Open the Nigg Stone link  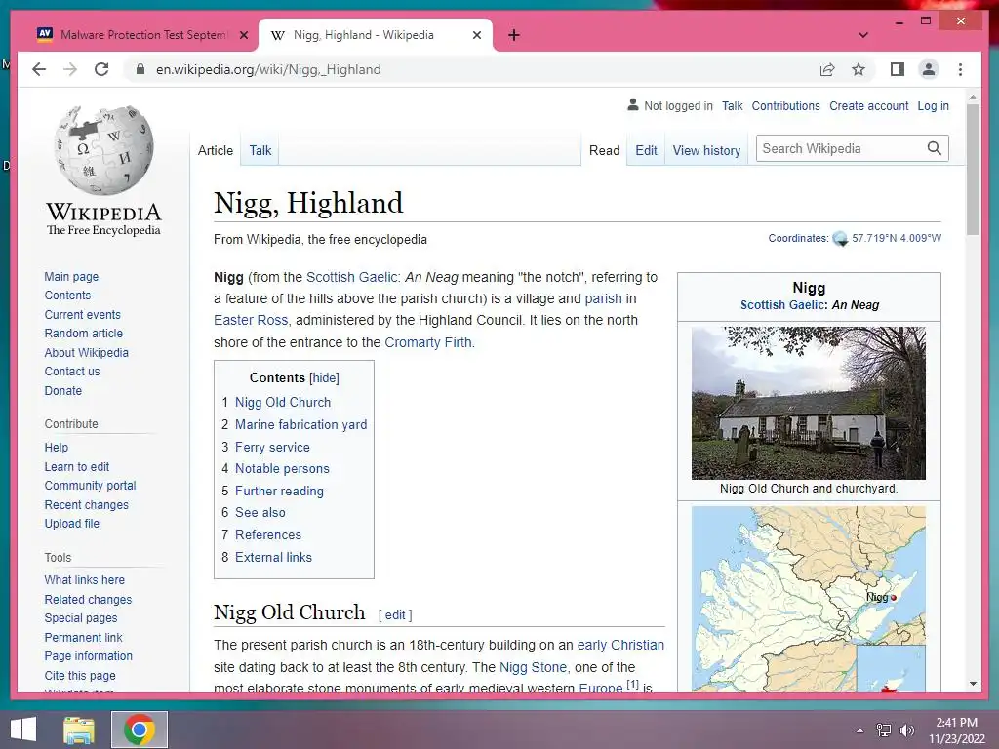click(533, 667)
